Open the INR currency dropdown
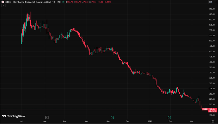The image size is (218, 124). (213, 2)
